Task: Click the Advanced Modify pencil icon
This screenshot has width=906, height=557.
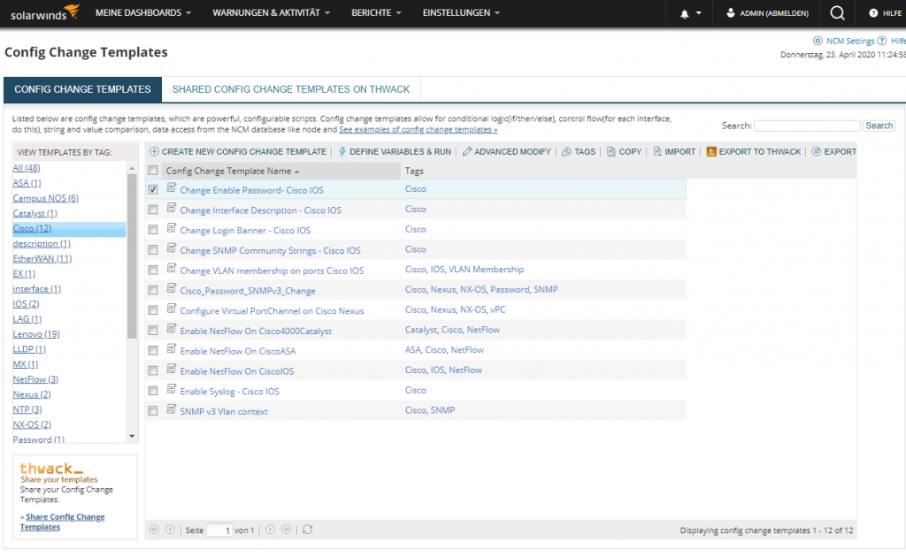Action: click(x=467, y=152)
